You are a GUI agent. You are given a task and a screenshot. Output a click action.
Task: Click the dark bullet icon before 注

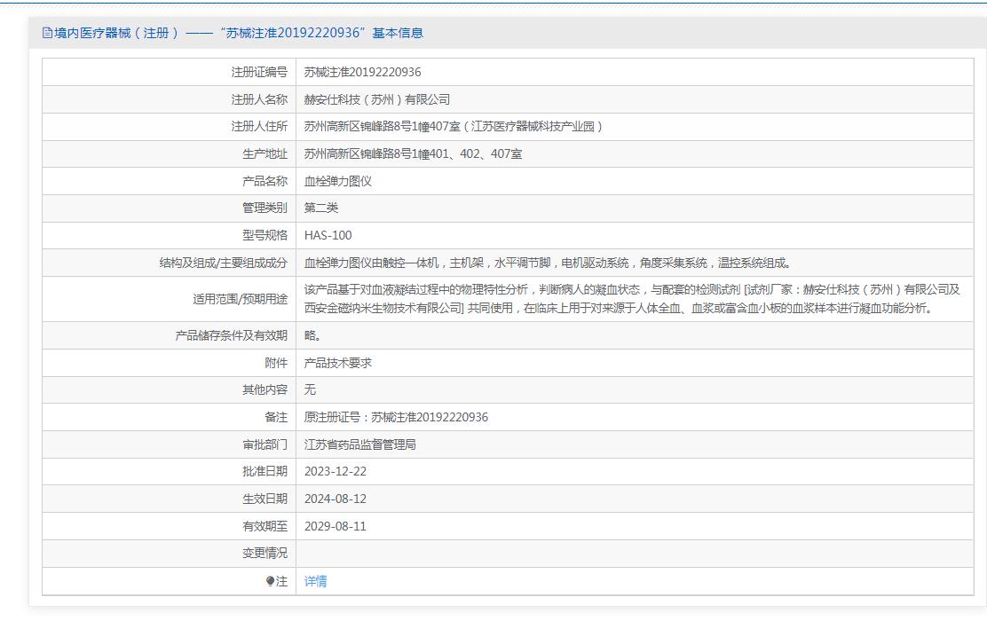tap(271, 581)
